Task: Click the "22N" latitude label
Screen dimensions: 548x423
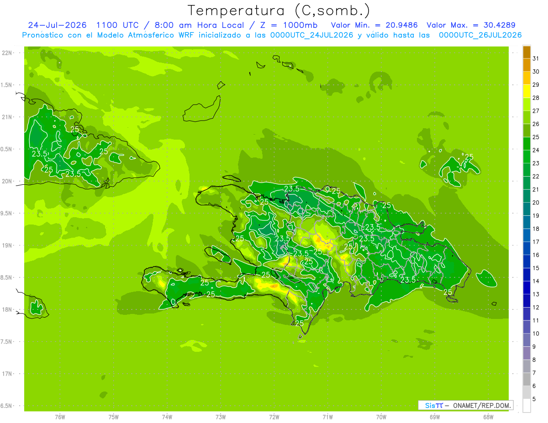Action: (x=8, y=53)
